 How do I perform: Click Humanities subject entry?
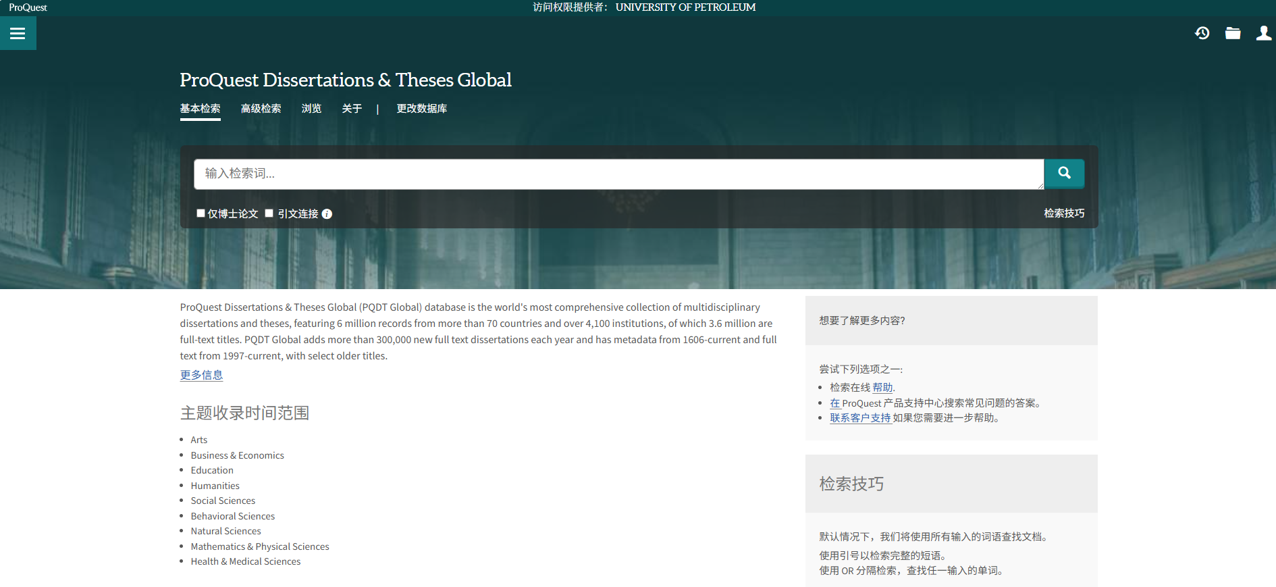click(215, 486)
